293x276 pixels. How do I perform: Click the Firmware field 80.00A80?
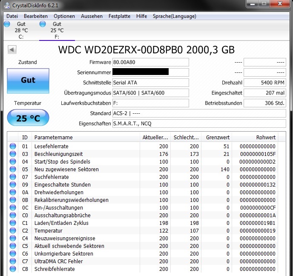(x=151, y=62)
